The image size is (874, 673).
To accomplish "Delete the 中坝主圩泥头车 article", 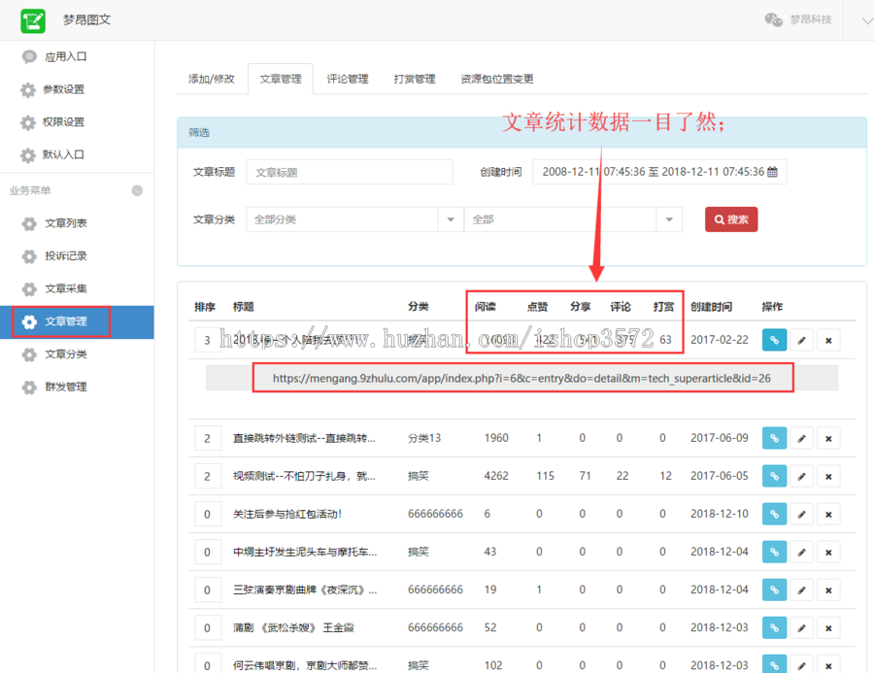I will click(828, 552).
